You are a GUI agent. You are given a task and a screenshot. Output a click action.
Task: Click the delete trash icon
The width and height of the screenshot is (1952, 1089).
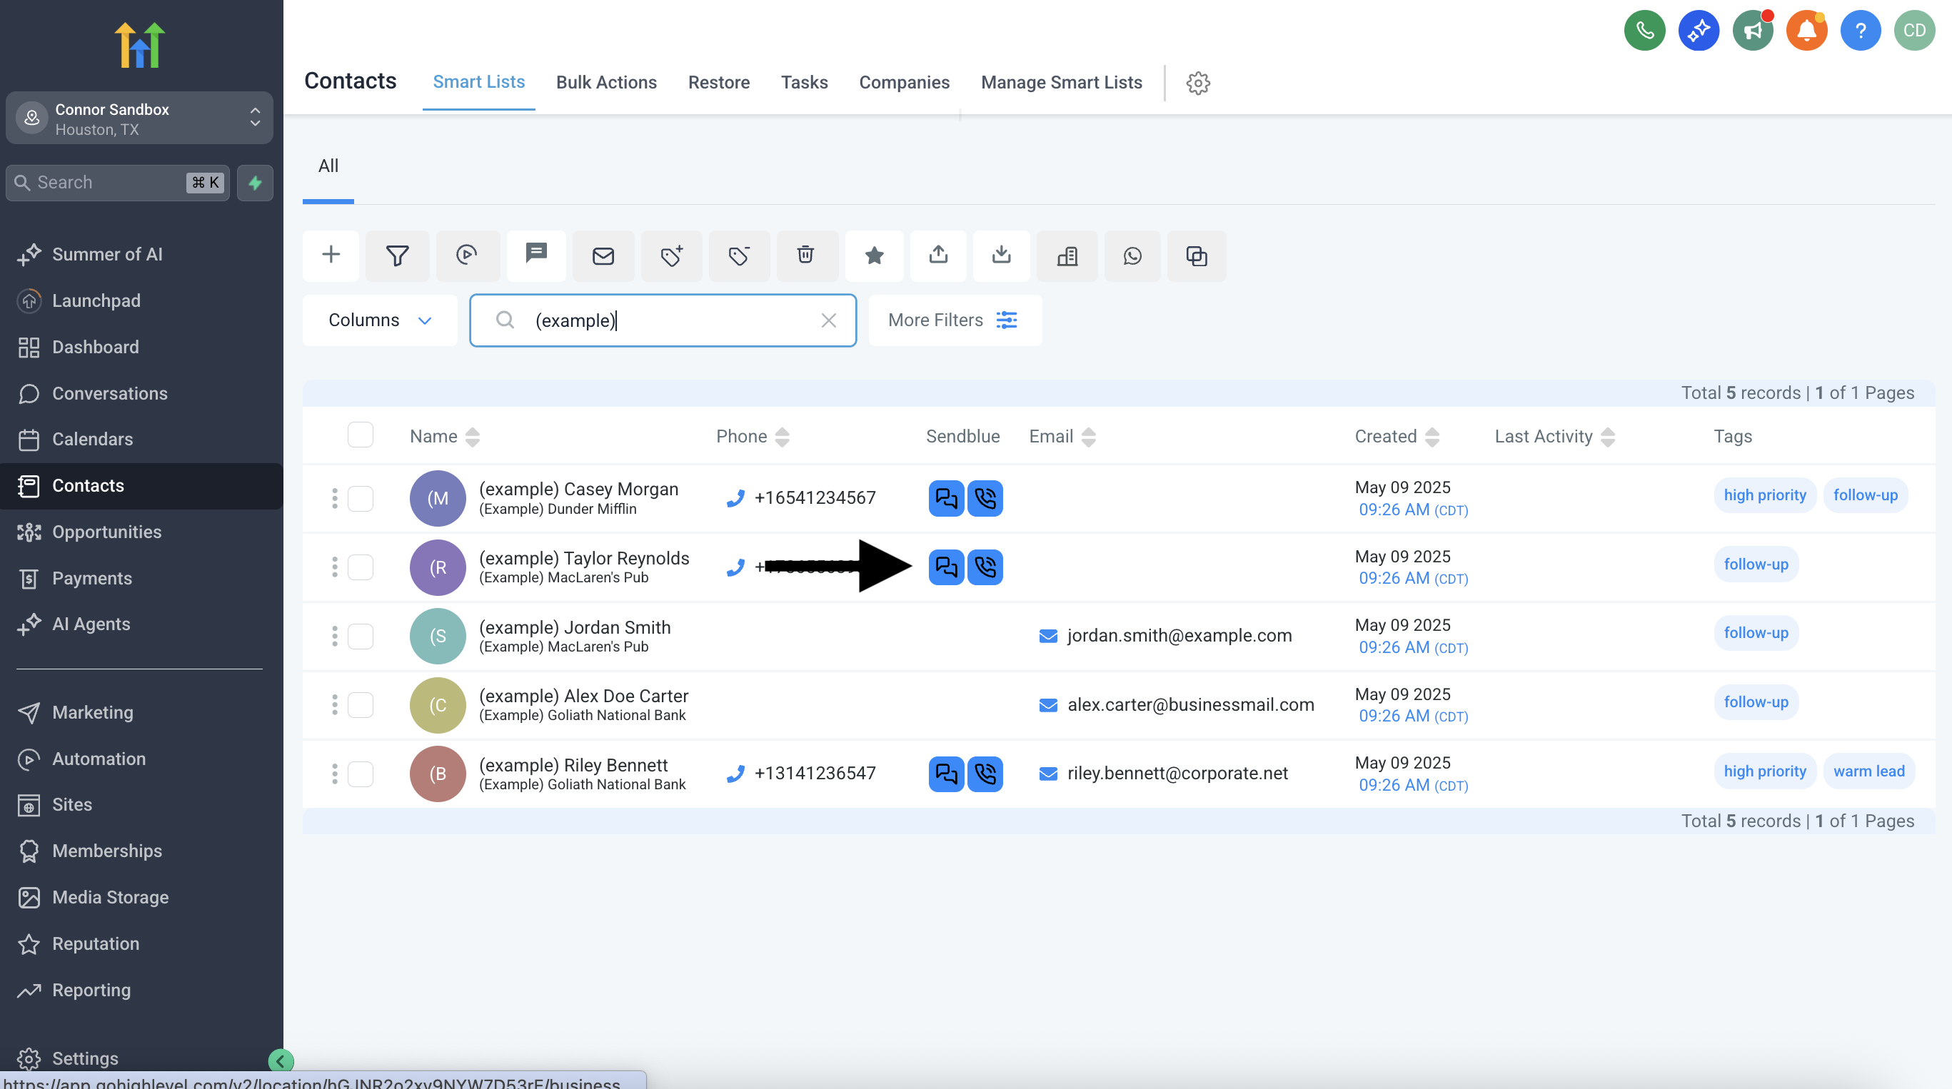pyautogui.click(x=805, y=255)
